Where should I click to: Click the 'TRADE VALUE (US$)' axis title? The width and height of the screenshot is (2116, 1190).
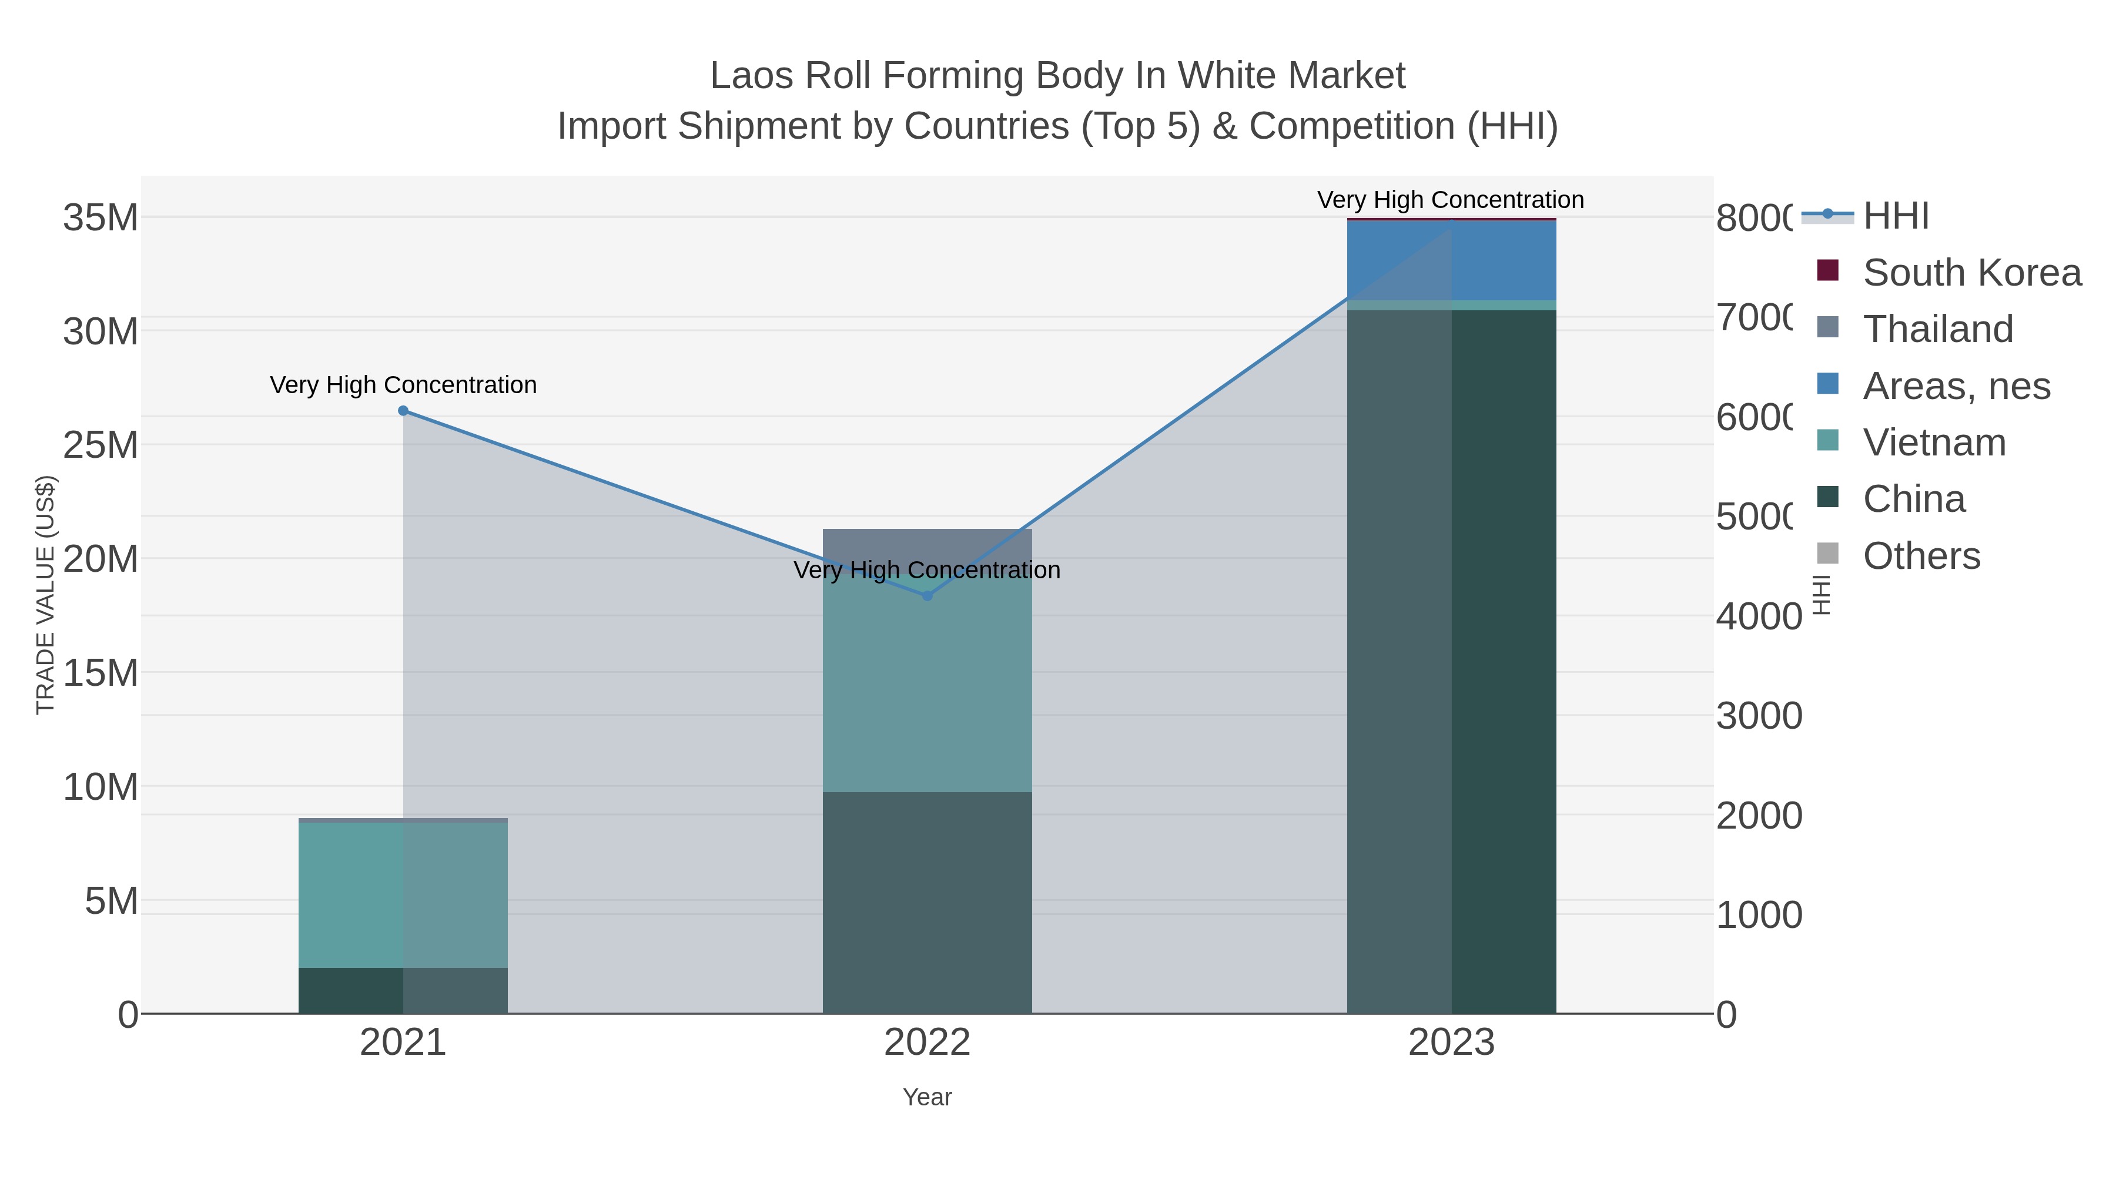tap(45, 595)
